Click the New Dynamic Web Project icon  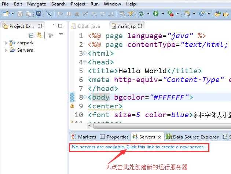[x=187, y=14]
